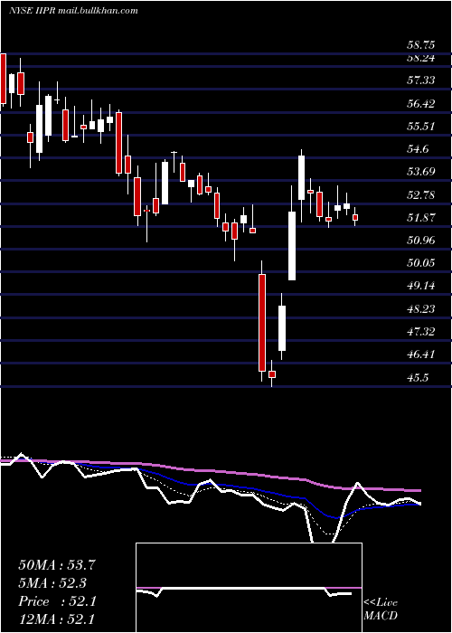Click the NYSE HPR mail.bullkhan.com title text

click(x=73, y=11)
